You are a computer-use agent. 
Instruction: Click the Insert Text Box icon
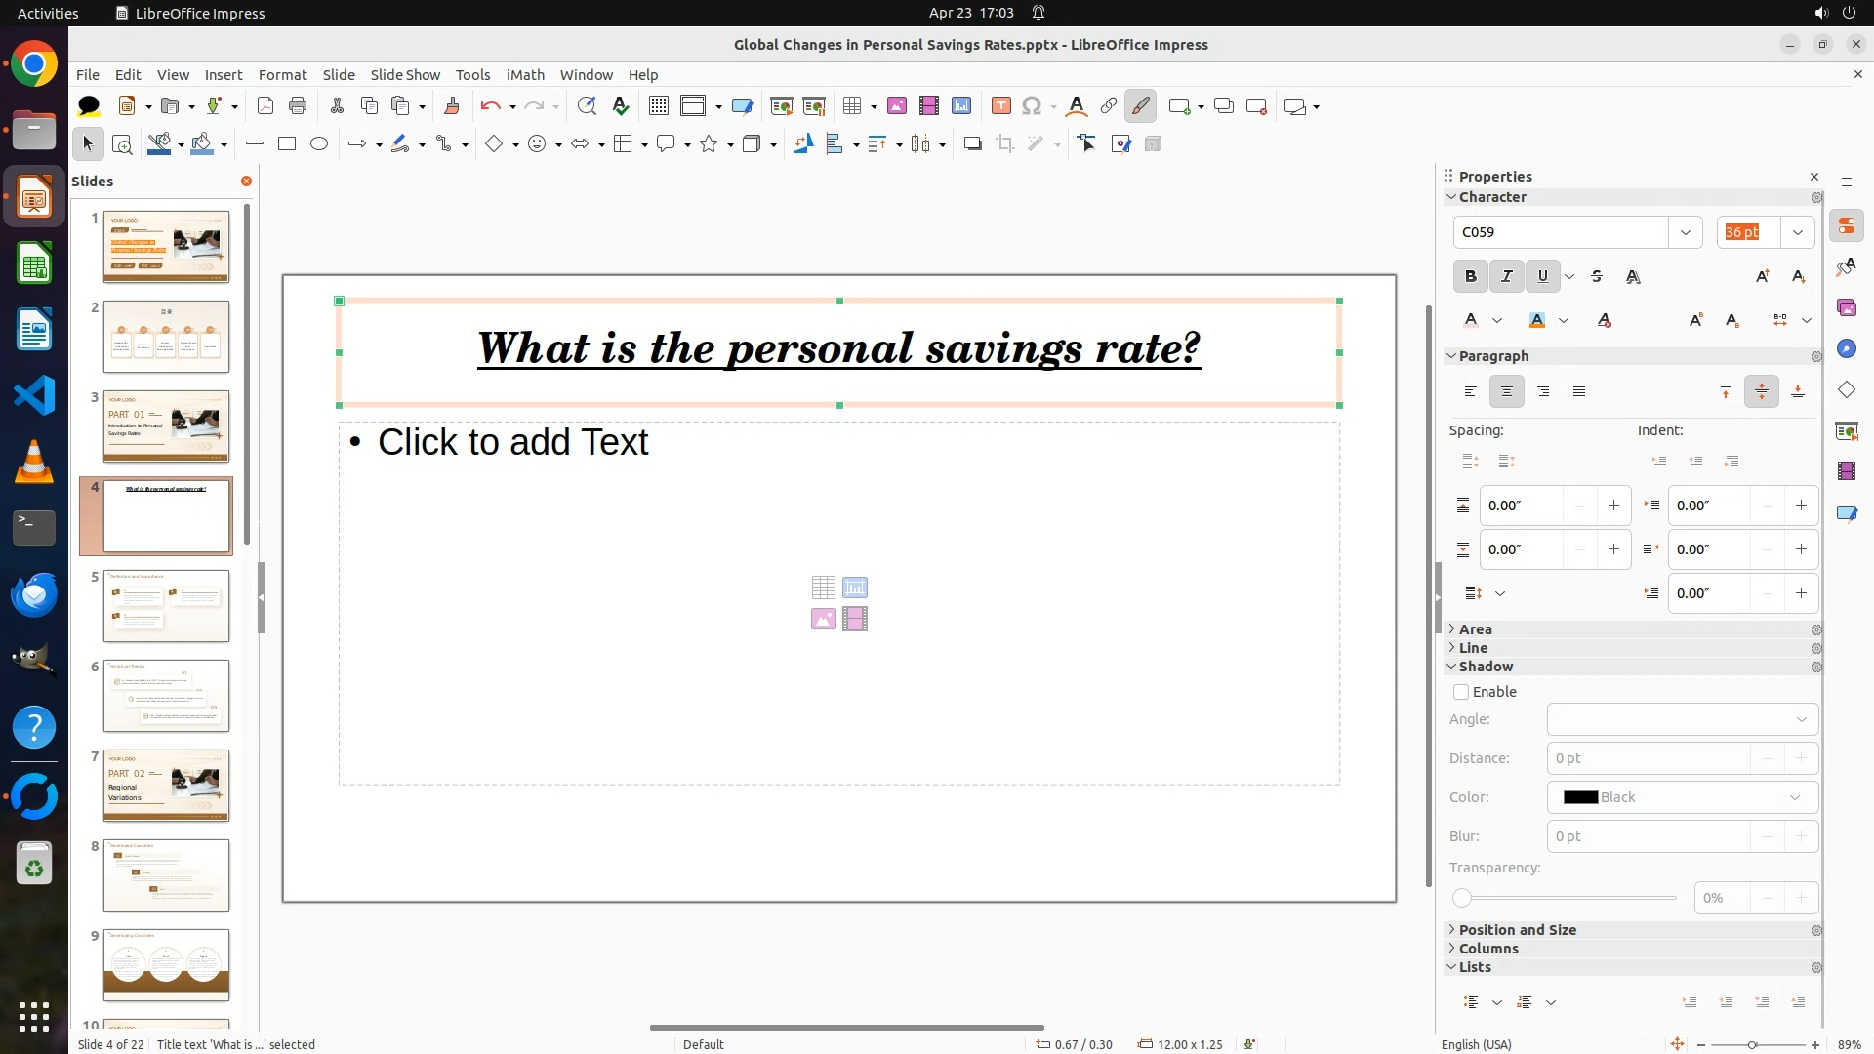tap(1000, 106)
